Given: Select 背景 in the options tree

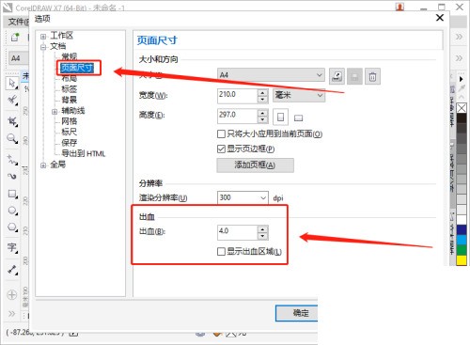Looking at the screenshot, I should [x=69, y=100].
